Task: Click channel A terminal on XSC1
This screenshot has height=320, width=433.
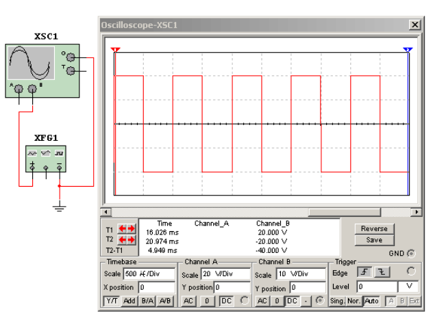Action: (18, 89)
